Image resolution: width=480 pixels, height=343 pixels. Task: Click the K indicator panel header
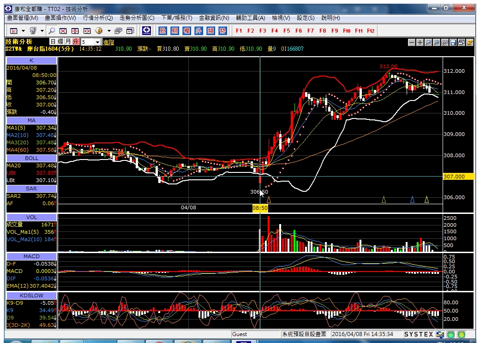[x=31, y=60]
